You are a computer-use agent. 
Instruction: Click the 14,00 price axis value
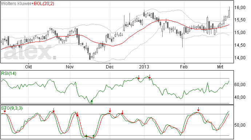click(240, 58)
